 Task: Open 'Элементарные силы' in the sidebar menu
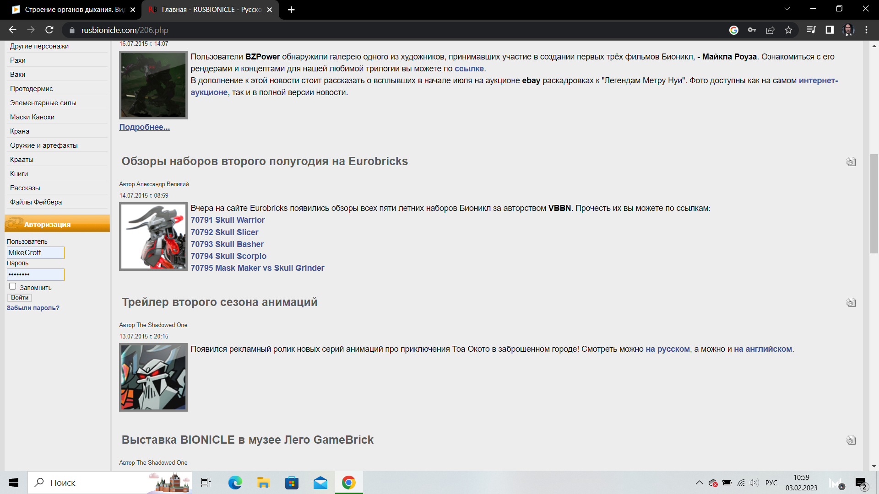(x=43, y=103)
